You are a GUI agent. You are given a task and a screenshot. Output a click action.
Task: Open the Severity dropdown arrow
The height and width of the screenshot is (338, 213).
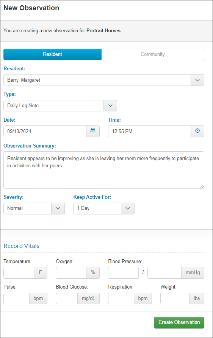pyautogui.click(x=58, y=208)
